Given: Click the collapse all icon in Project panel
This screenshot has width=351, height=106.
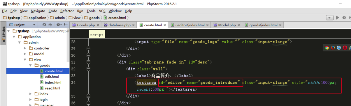Looking at the screenshot, I should [50, 25].
